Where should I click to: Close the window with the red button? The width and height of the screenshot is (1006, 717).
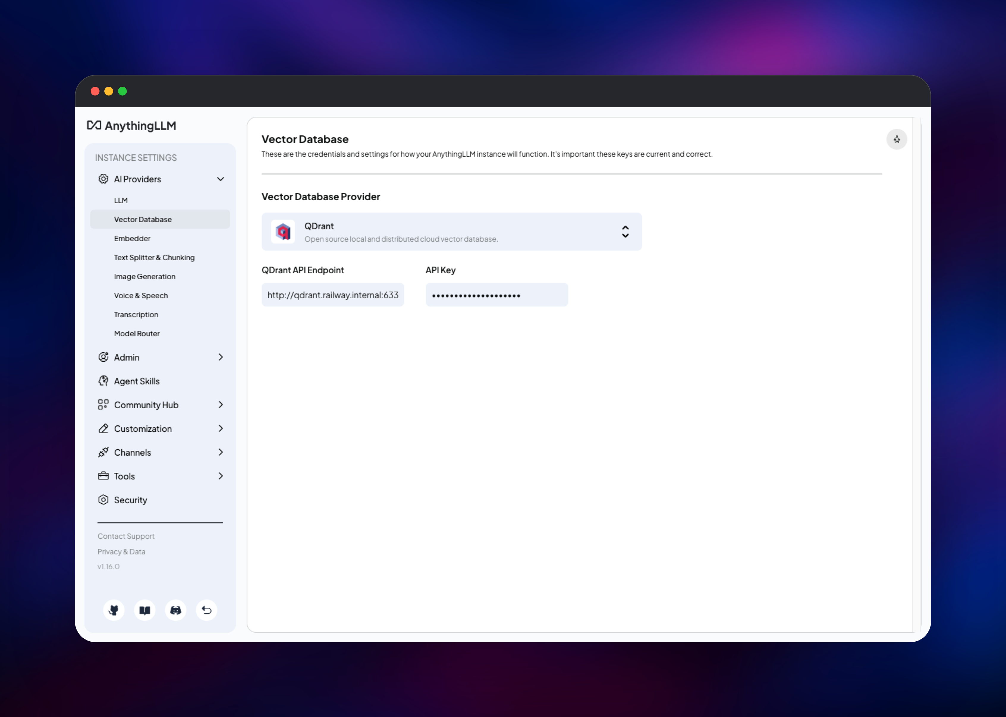(95, 92)
